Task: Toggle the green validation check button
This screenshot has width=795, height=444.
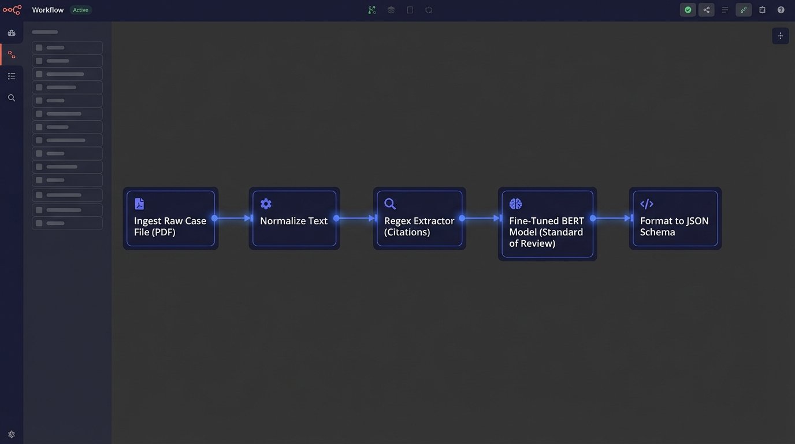Action: [688, 10]
